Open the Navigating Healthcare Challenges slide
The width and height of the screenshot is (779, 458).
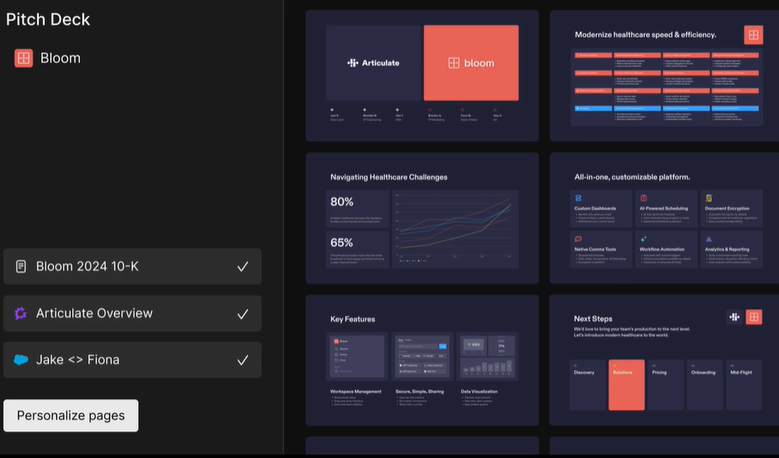click(423, 218)
